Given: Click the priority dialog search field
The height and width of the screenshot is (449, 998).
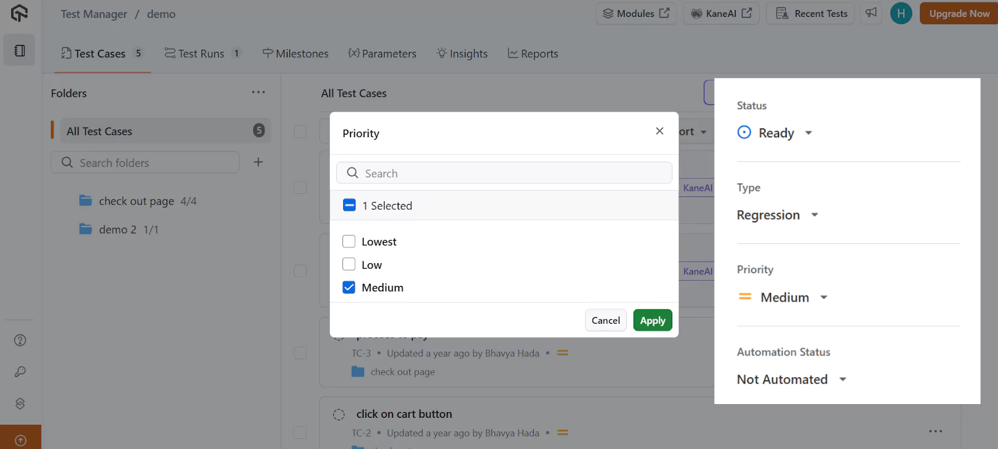Looking at the screenshot, I should point(503,173).
